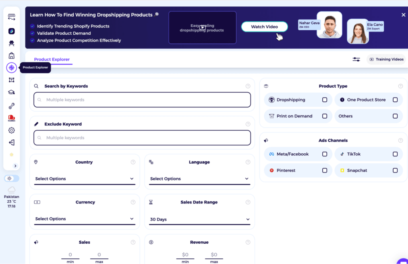The image size is (408, 264).
Task: Enable the Pinterest ads channel checkbox
Action: click(x=325, y=170)
